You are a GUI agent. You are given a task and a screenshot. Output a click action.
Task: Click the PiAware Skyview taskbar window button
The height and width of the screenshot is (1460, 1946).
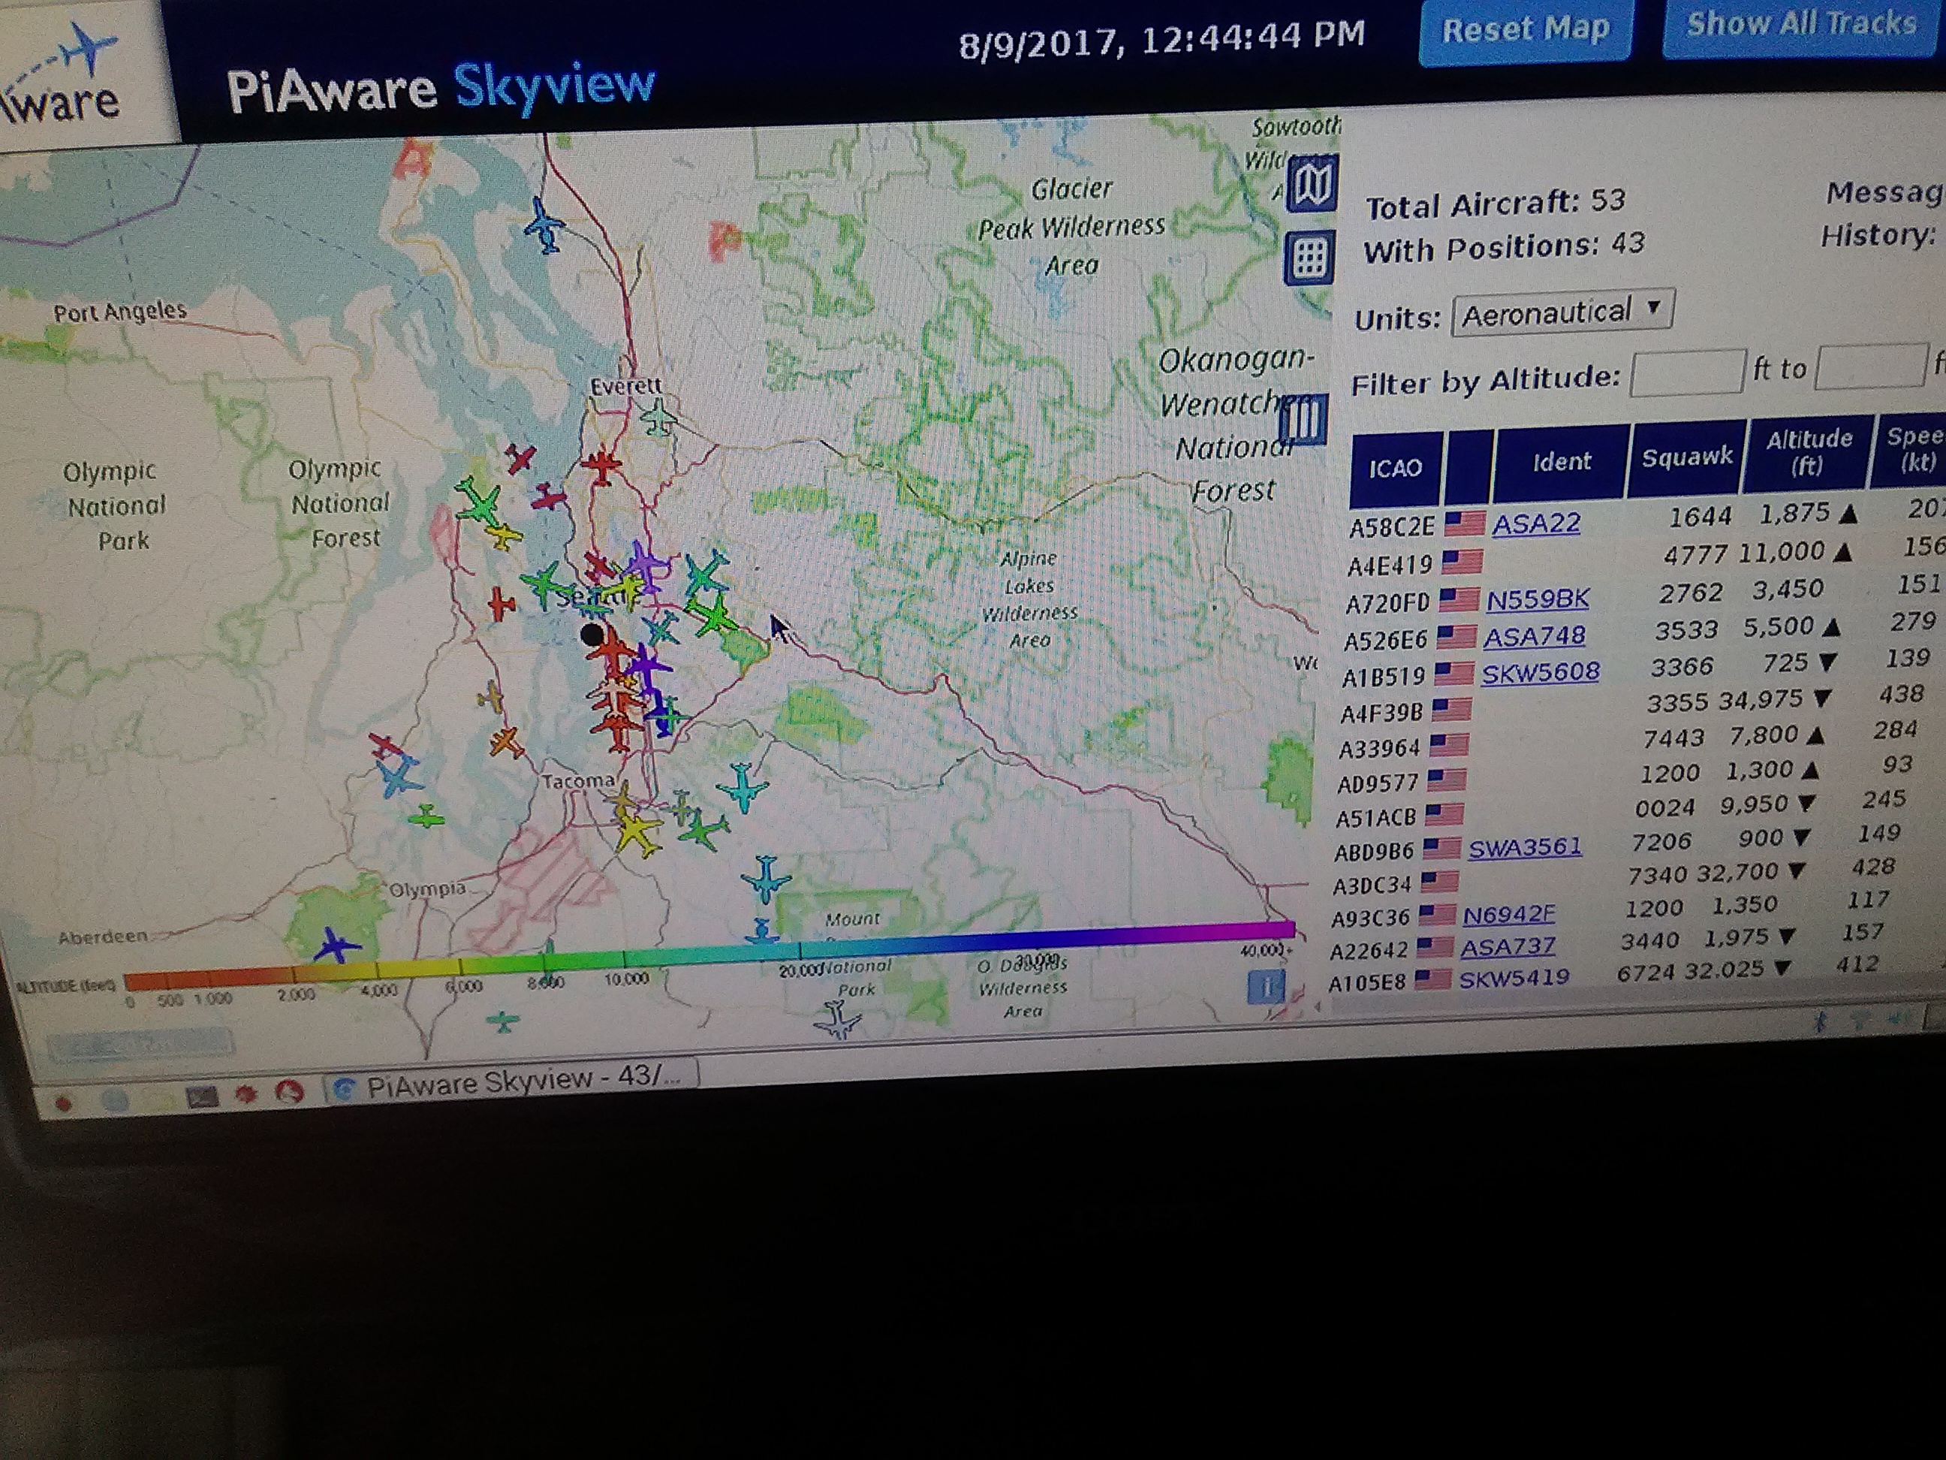tap(512, 1081)
